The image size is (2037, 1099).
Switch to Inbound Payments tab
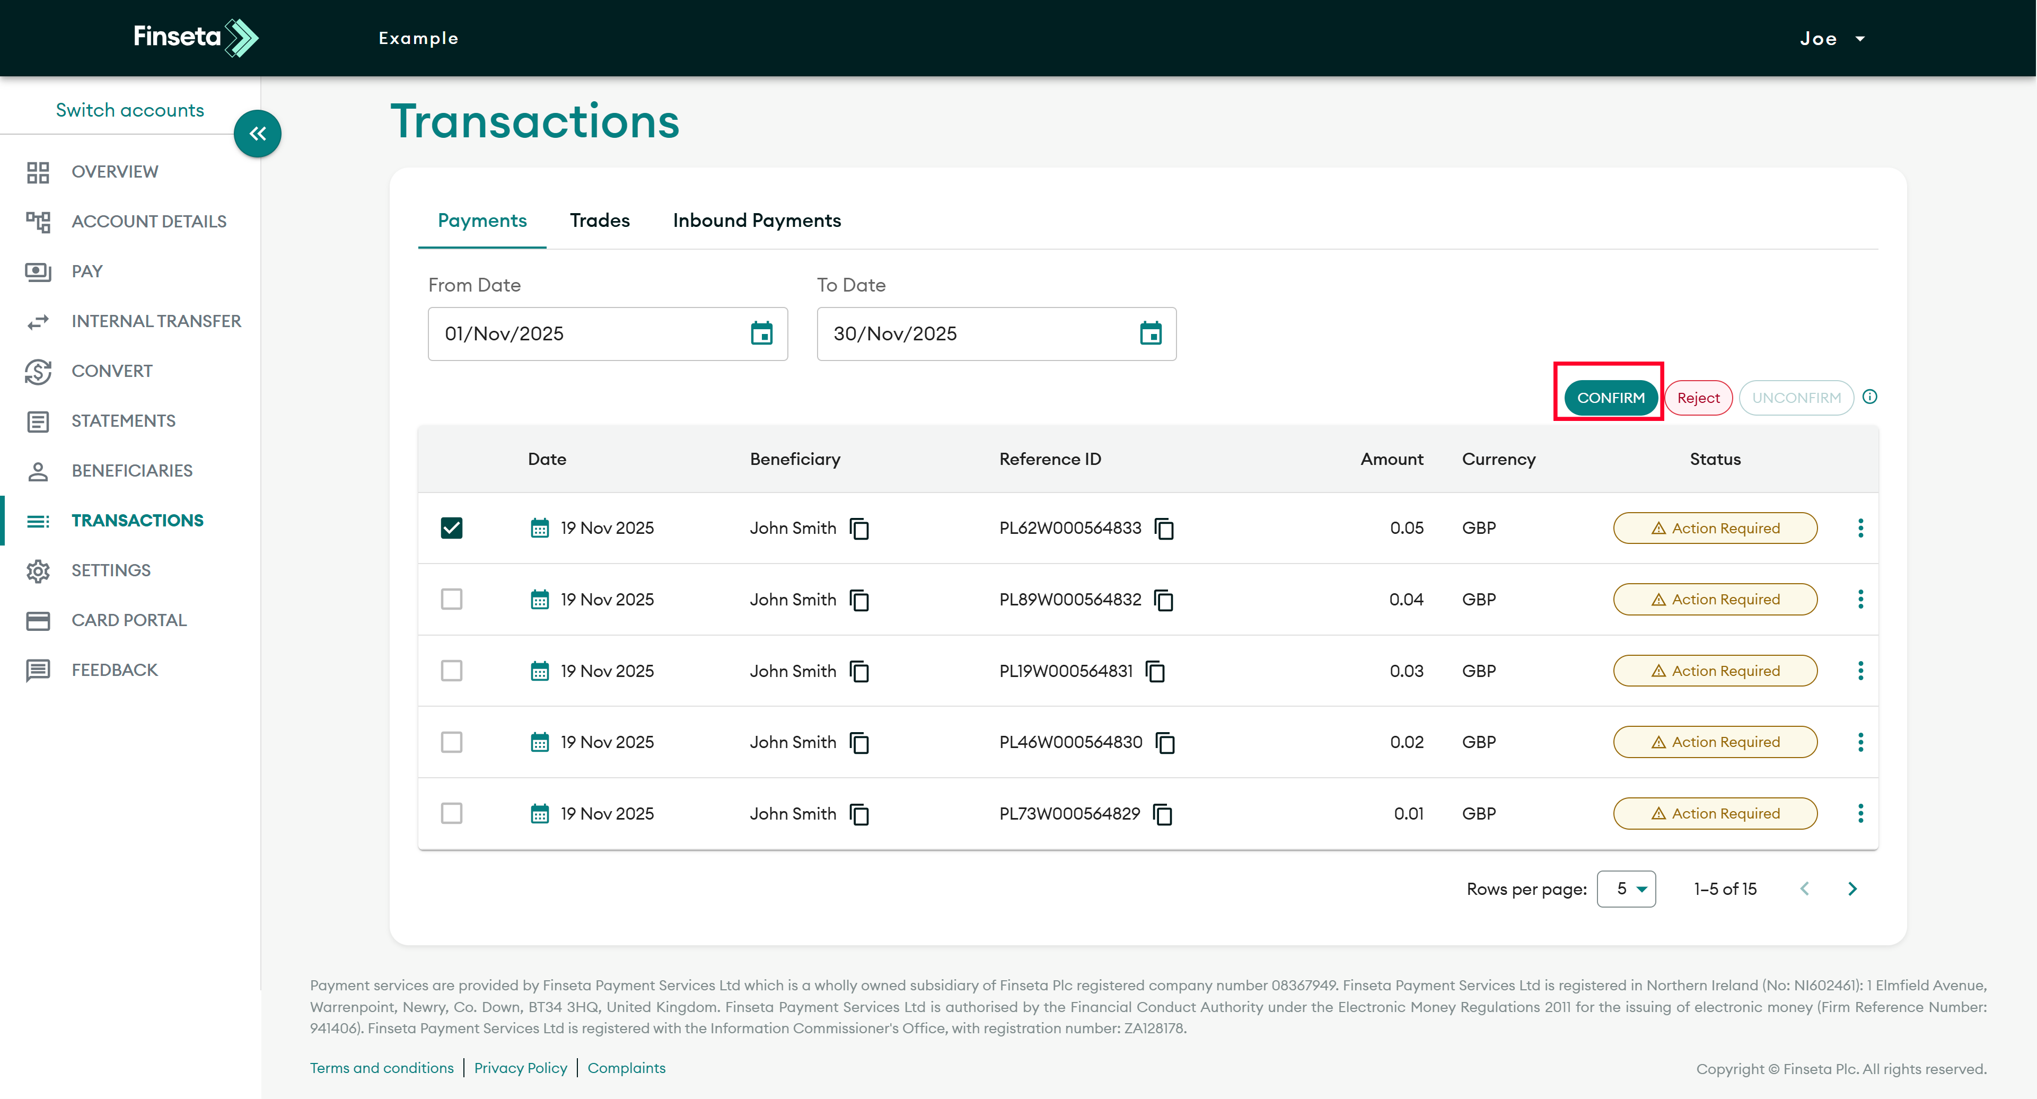click(756, 221)
